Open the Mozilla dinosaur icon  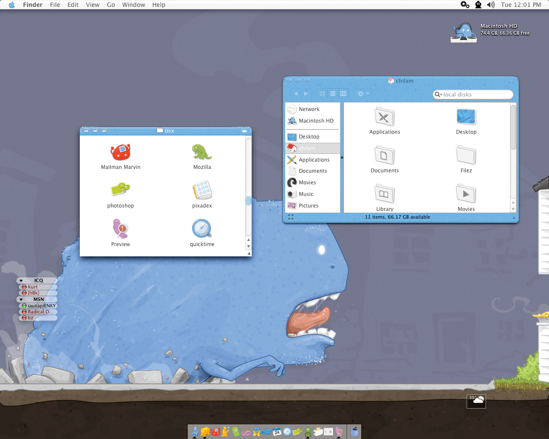click(x=202, y=153)
